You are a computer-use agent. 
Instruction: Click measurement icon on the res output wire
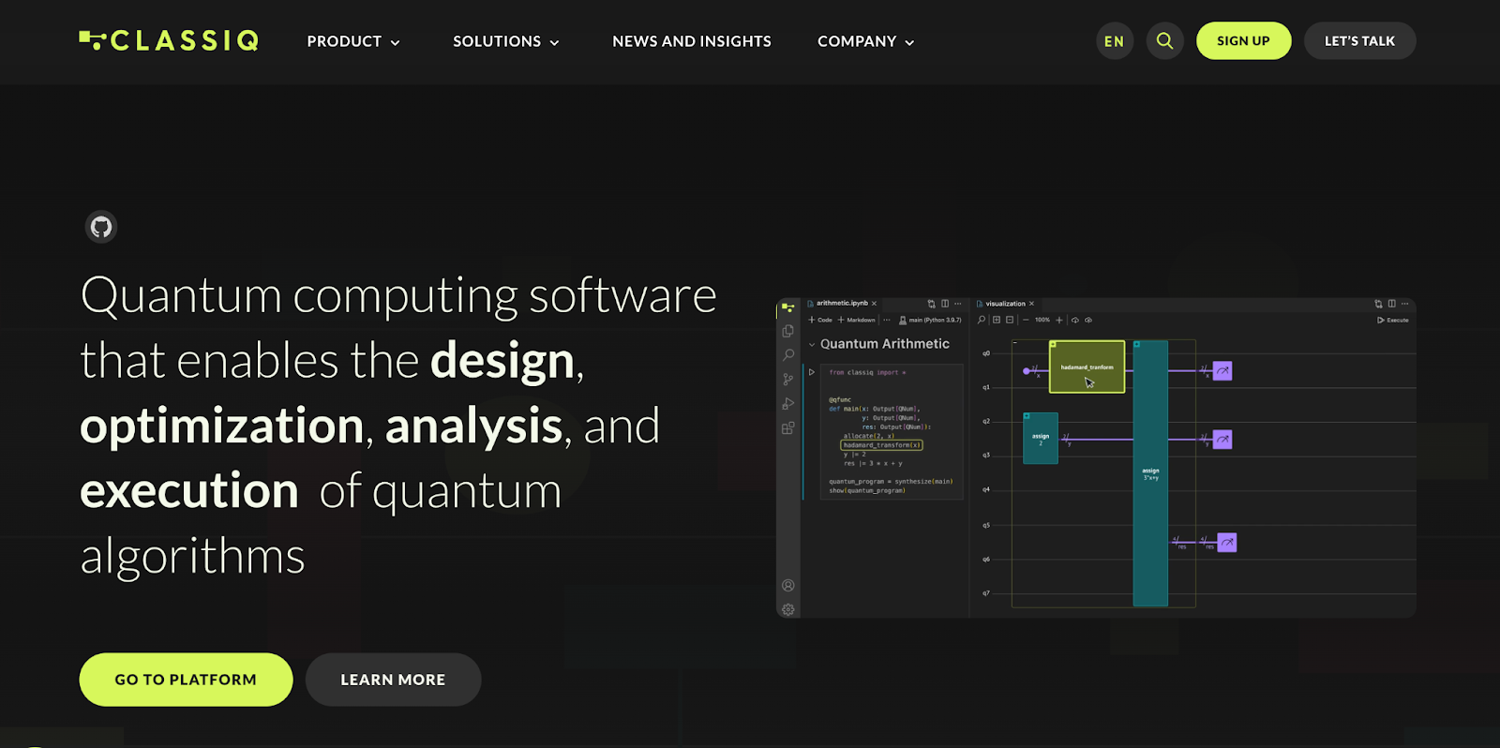(x=1227, y=543)
